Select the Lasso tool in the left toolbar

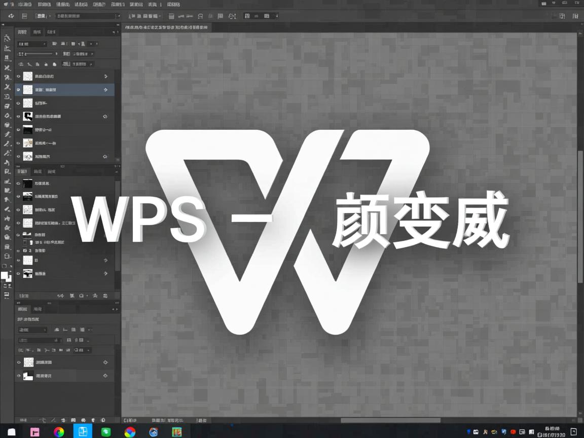pos(7,67)
